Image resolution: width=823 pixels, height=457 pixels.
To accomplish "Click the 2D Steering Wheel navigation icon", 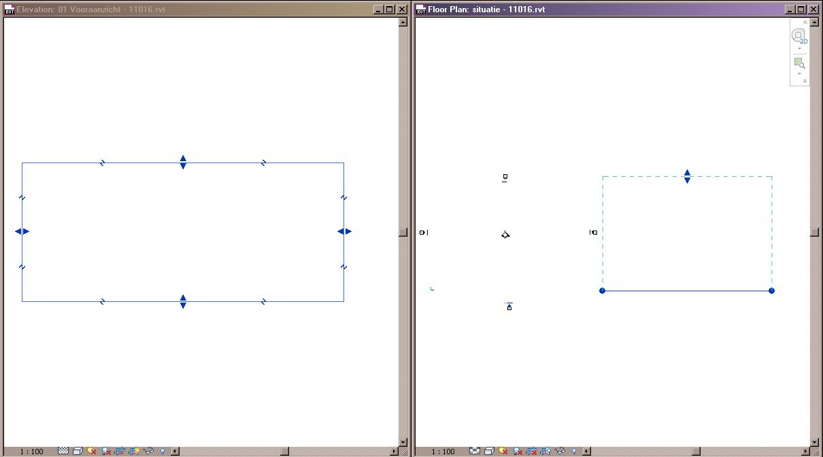I will [799, 35].
